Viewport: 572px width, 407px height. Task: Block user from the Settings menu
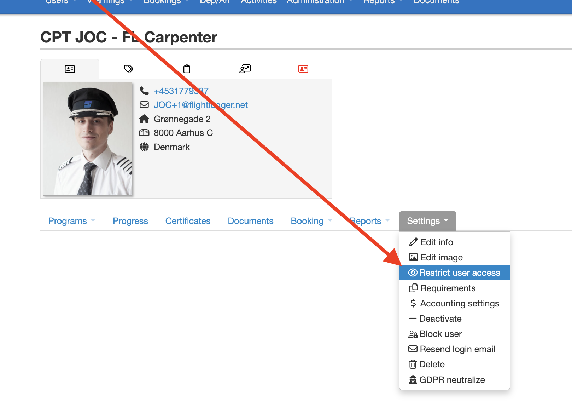[440, 334]
